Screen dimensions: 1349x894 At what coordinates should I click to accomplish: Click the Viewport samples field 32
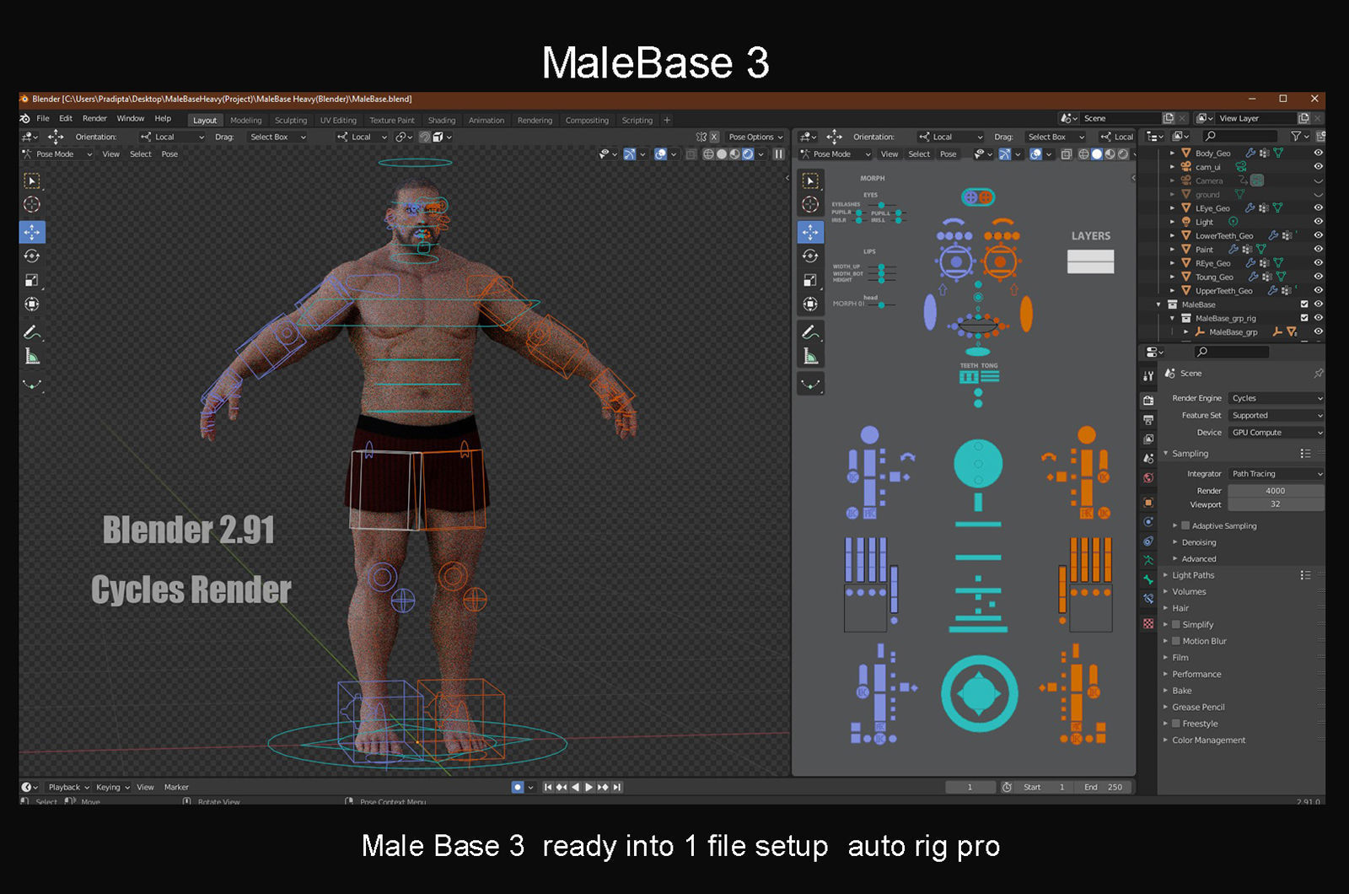point(1276,504)
